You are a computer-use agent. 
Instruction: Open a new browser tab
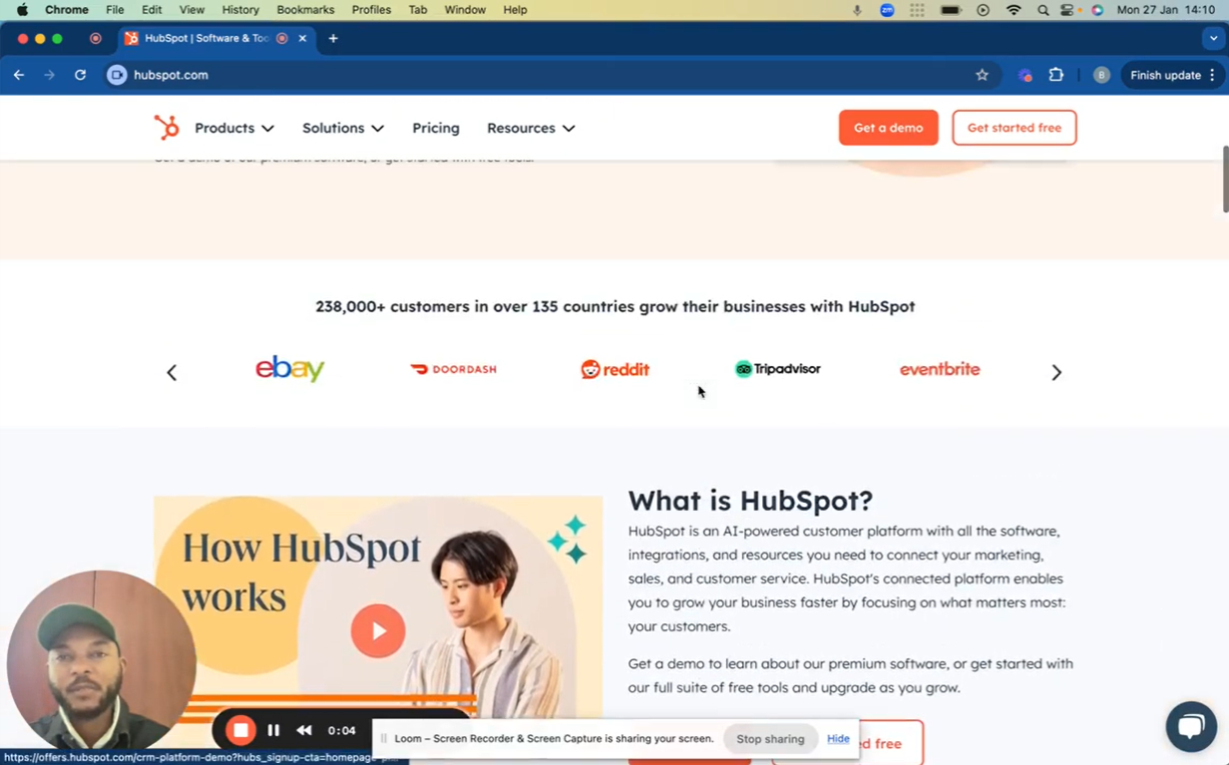tap(333, 38)
